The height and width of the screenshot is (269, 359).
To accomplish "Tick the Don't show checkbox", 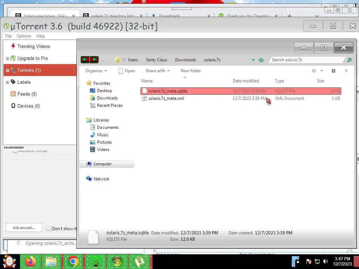I will pyautogui.click(x=48, y=228).
